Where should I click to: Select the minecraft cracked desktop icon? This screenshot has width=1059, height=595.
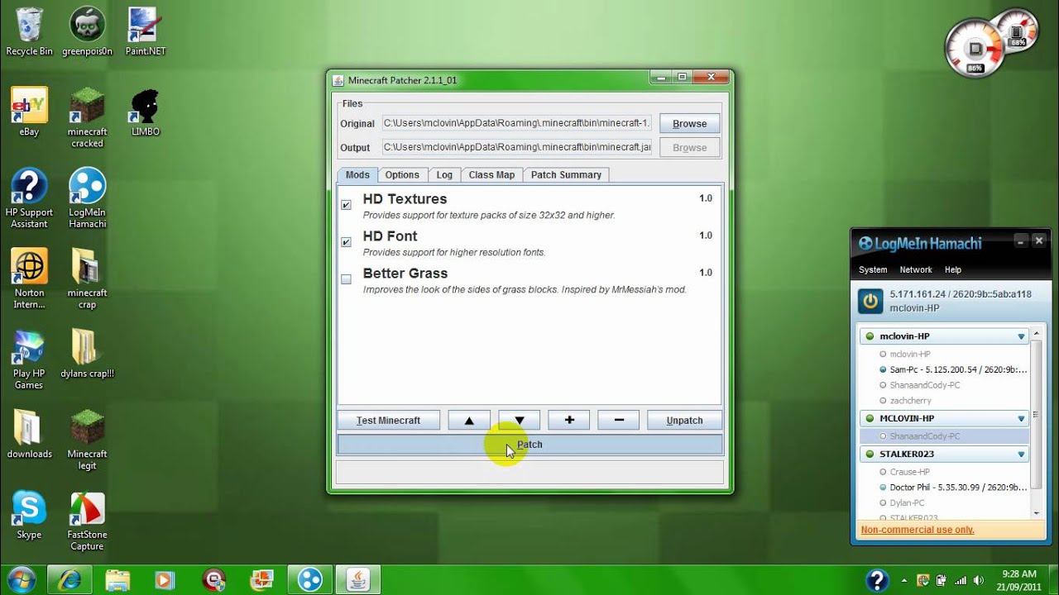87,118
